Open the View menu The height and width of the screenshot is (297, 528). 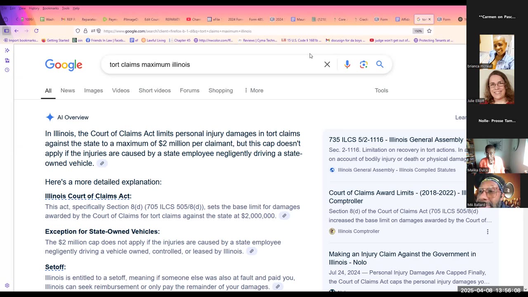pos(22,8)
